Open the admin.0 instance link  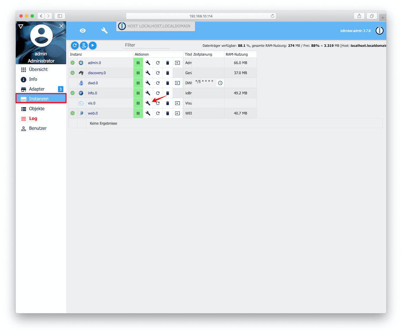[94, 63]
